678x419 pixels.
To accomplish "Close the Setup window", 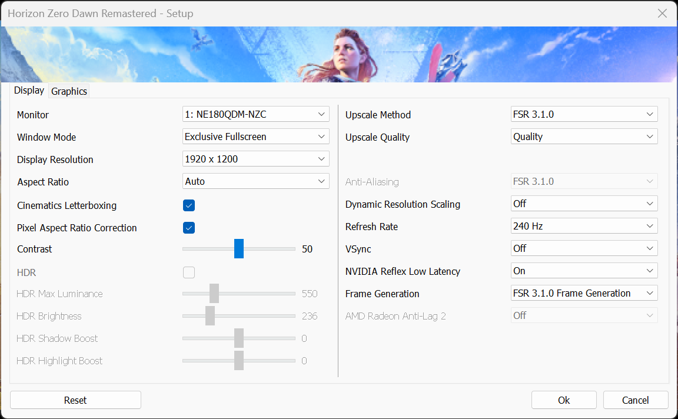I will coord(662,14).
